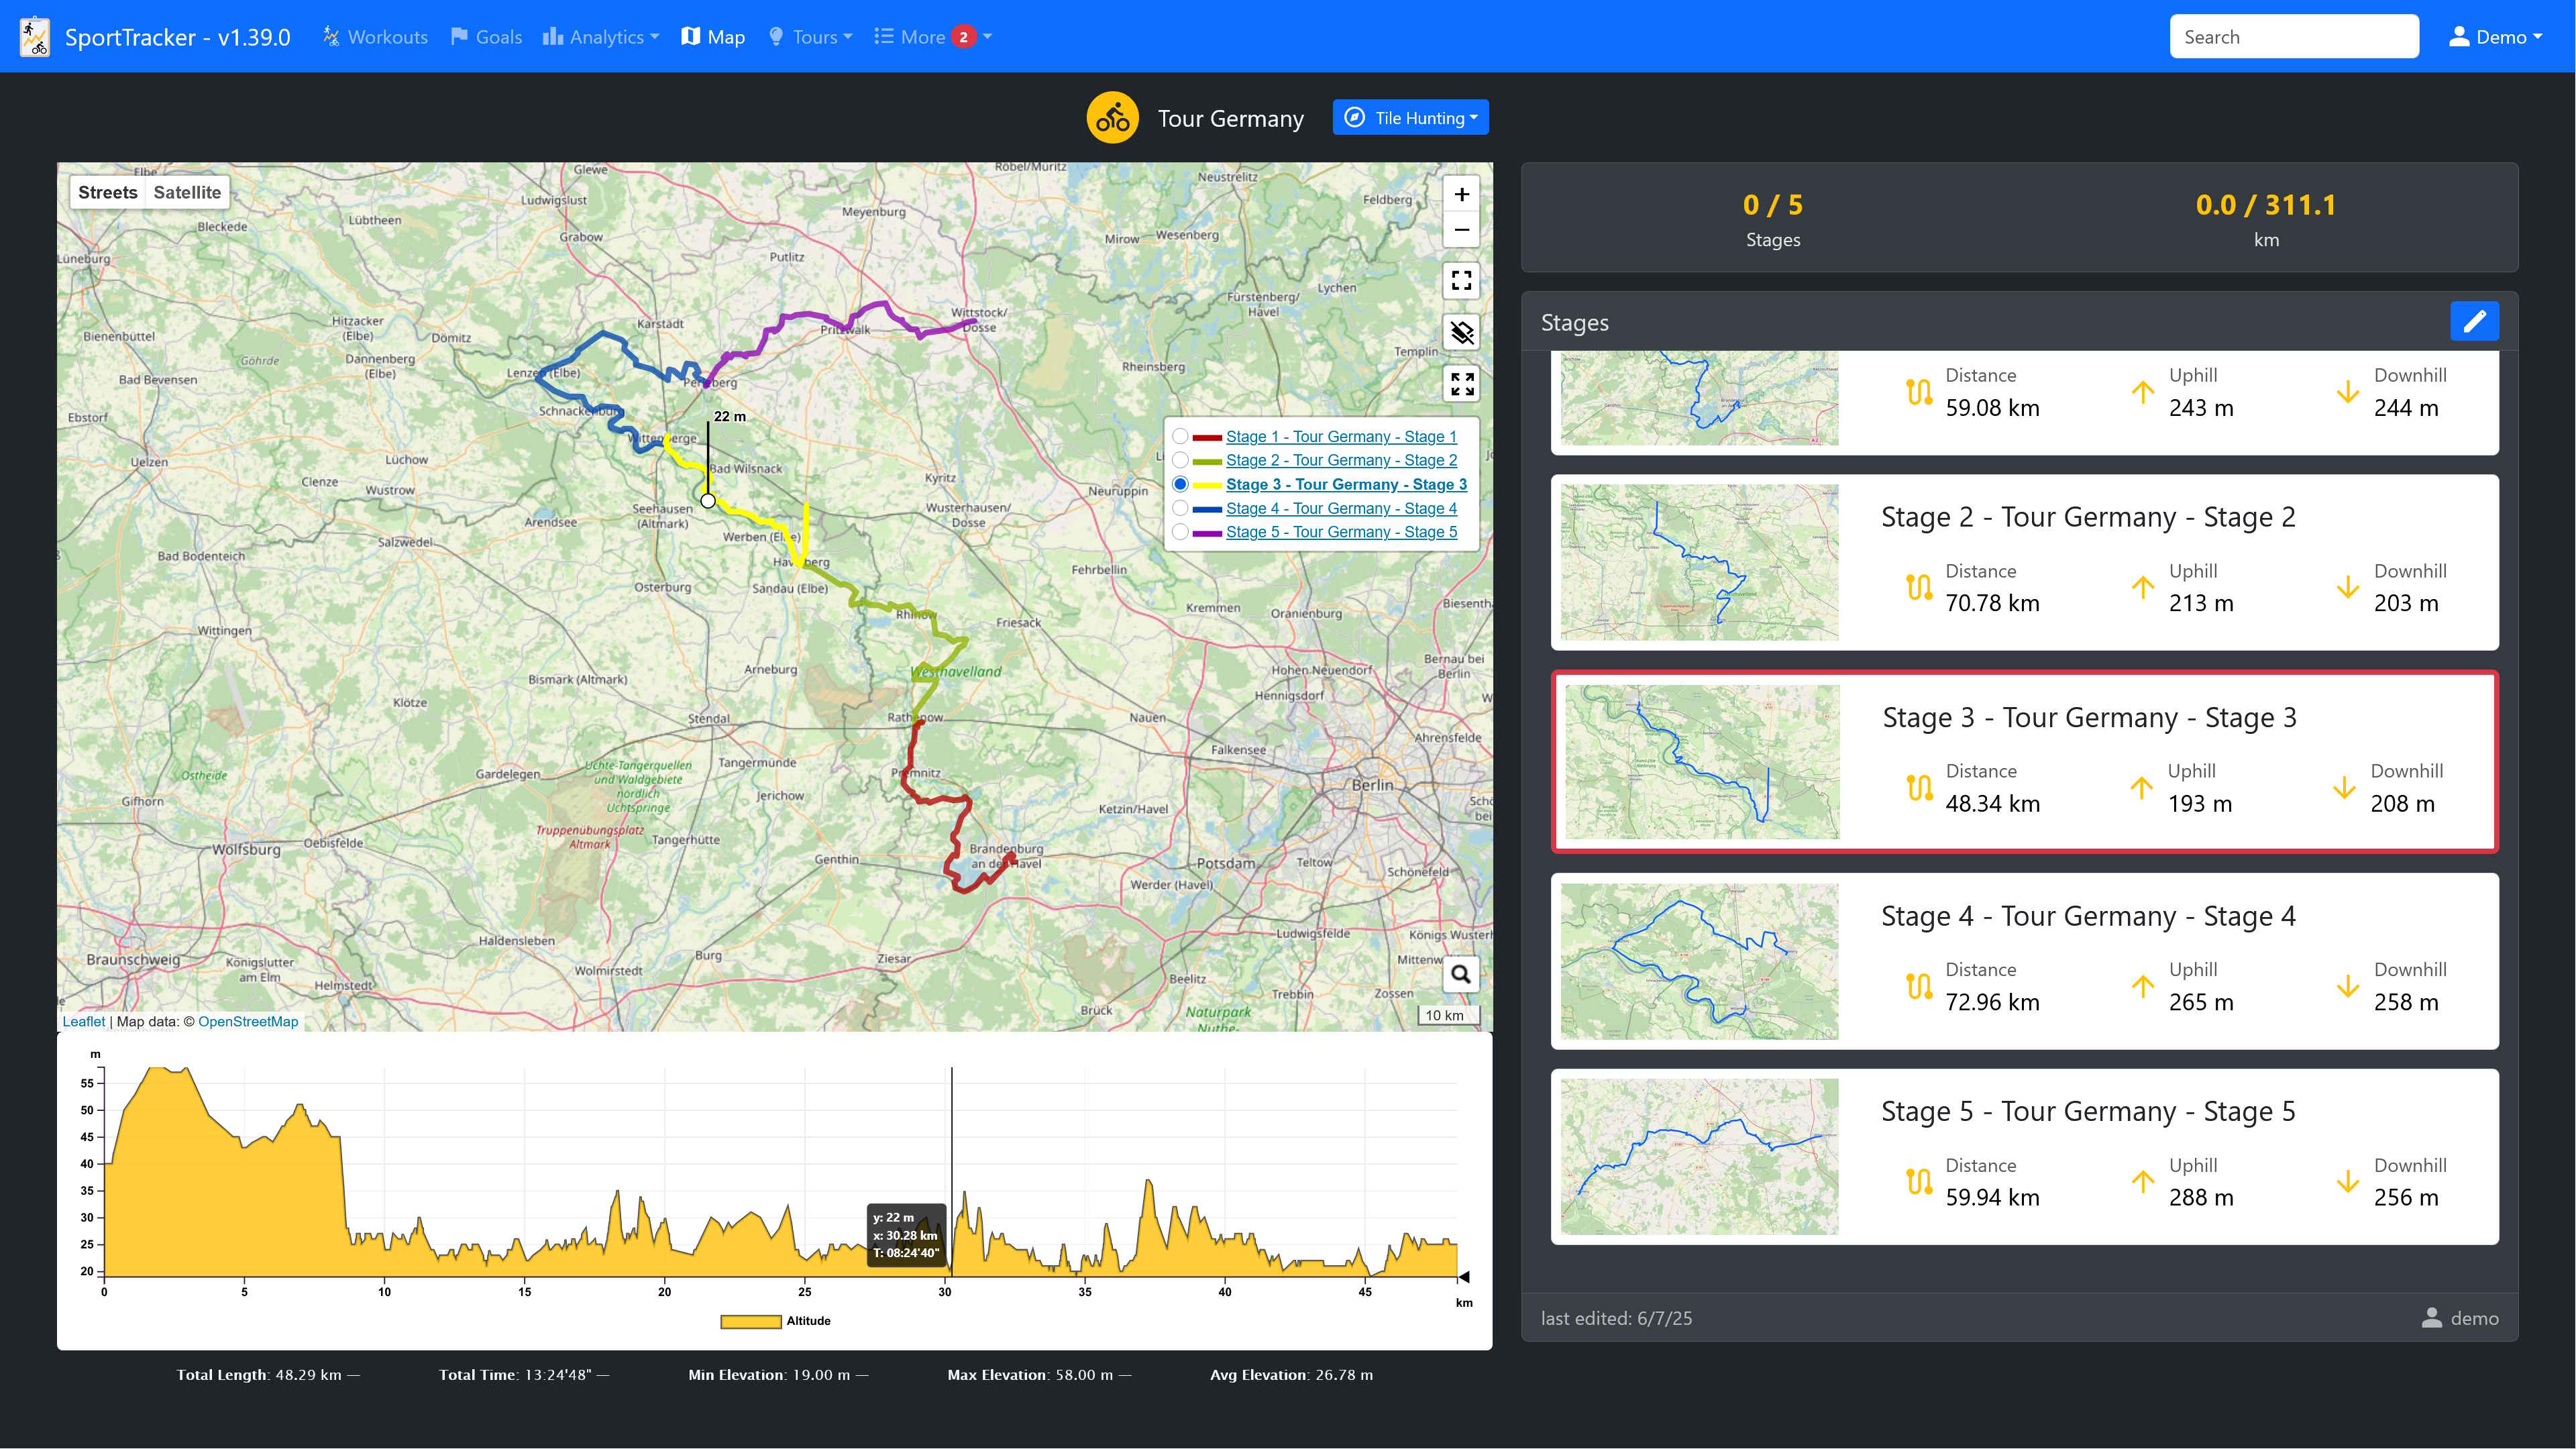Expand the Tile Hunting dropdown

(x=1410, y=118)
